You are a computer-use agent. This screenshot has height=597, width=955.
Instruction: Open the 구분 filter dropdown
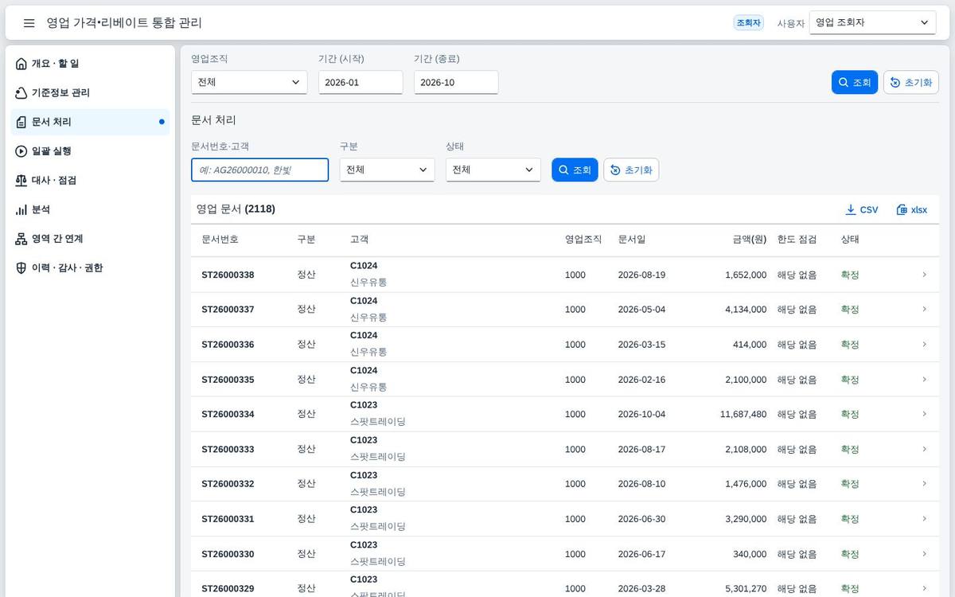pyautogui.click(x=387, y=170)
